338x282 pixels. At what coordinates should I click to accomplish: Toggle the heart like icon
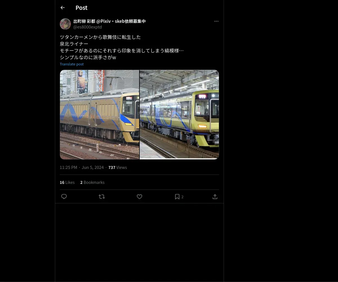click(x=139, y=197)
